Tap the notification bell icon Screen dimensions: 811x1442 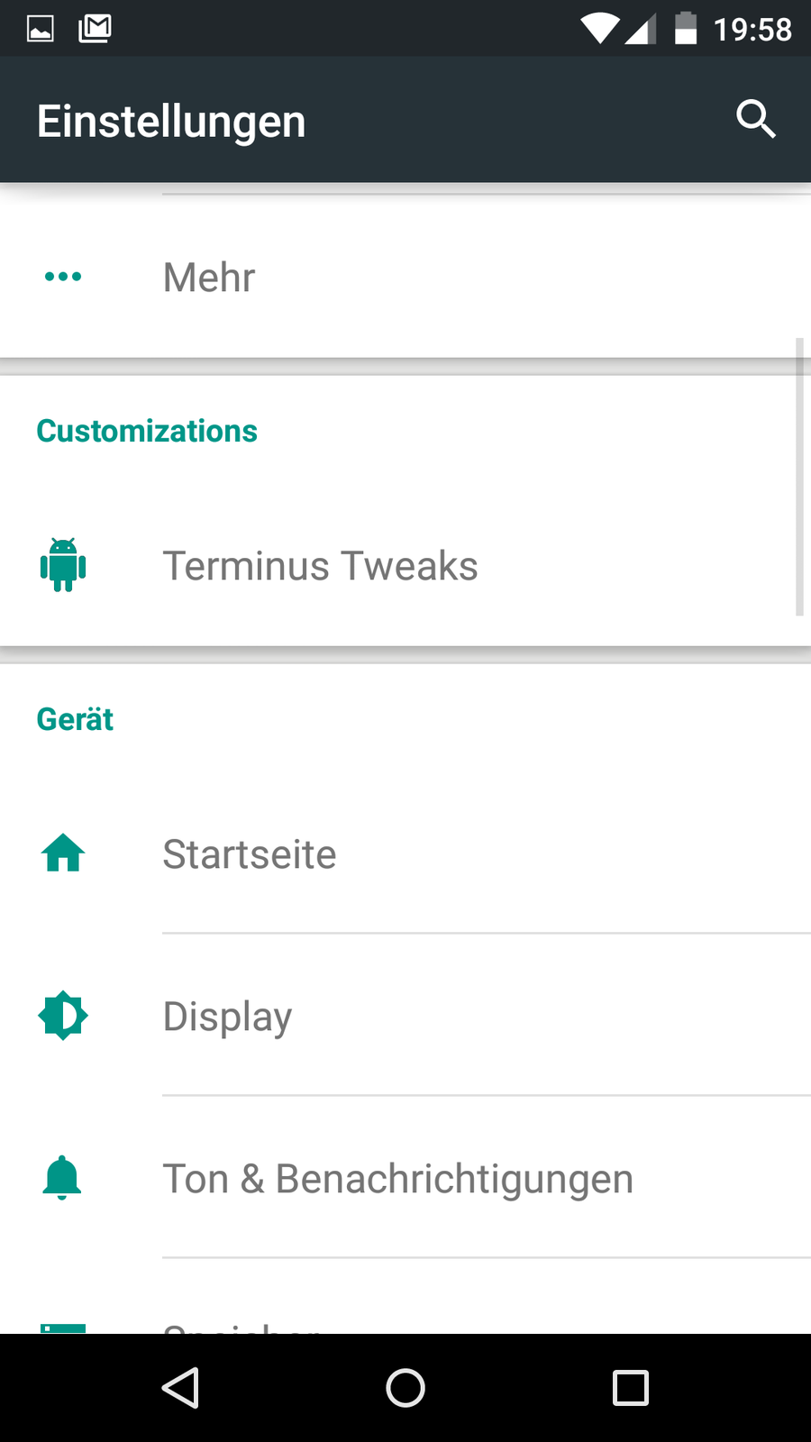62,1178
